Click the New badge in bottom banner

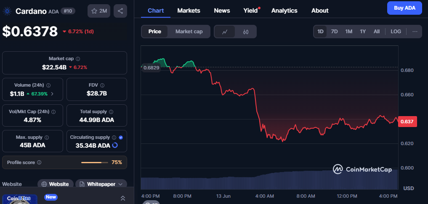coord(51,197)
